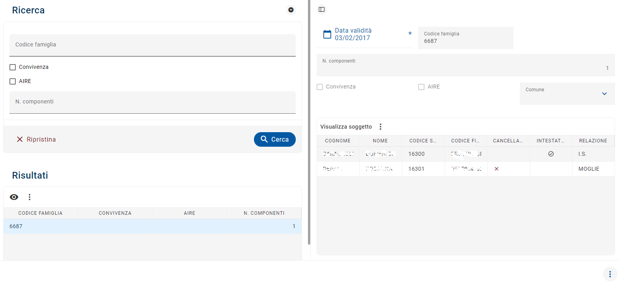The height and width of the screenshot is (284, 619).
Task: Click the red X in the MOGLIE row
Action: coord(497,169)
